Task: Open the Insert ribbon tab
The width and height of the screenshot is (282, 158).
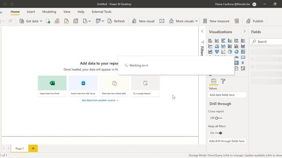Action: [x=31, y=12]
